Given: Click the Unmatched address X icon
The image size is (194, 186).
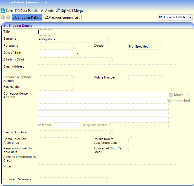Looking at the screenshot, I should pos(169,101).
